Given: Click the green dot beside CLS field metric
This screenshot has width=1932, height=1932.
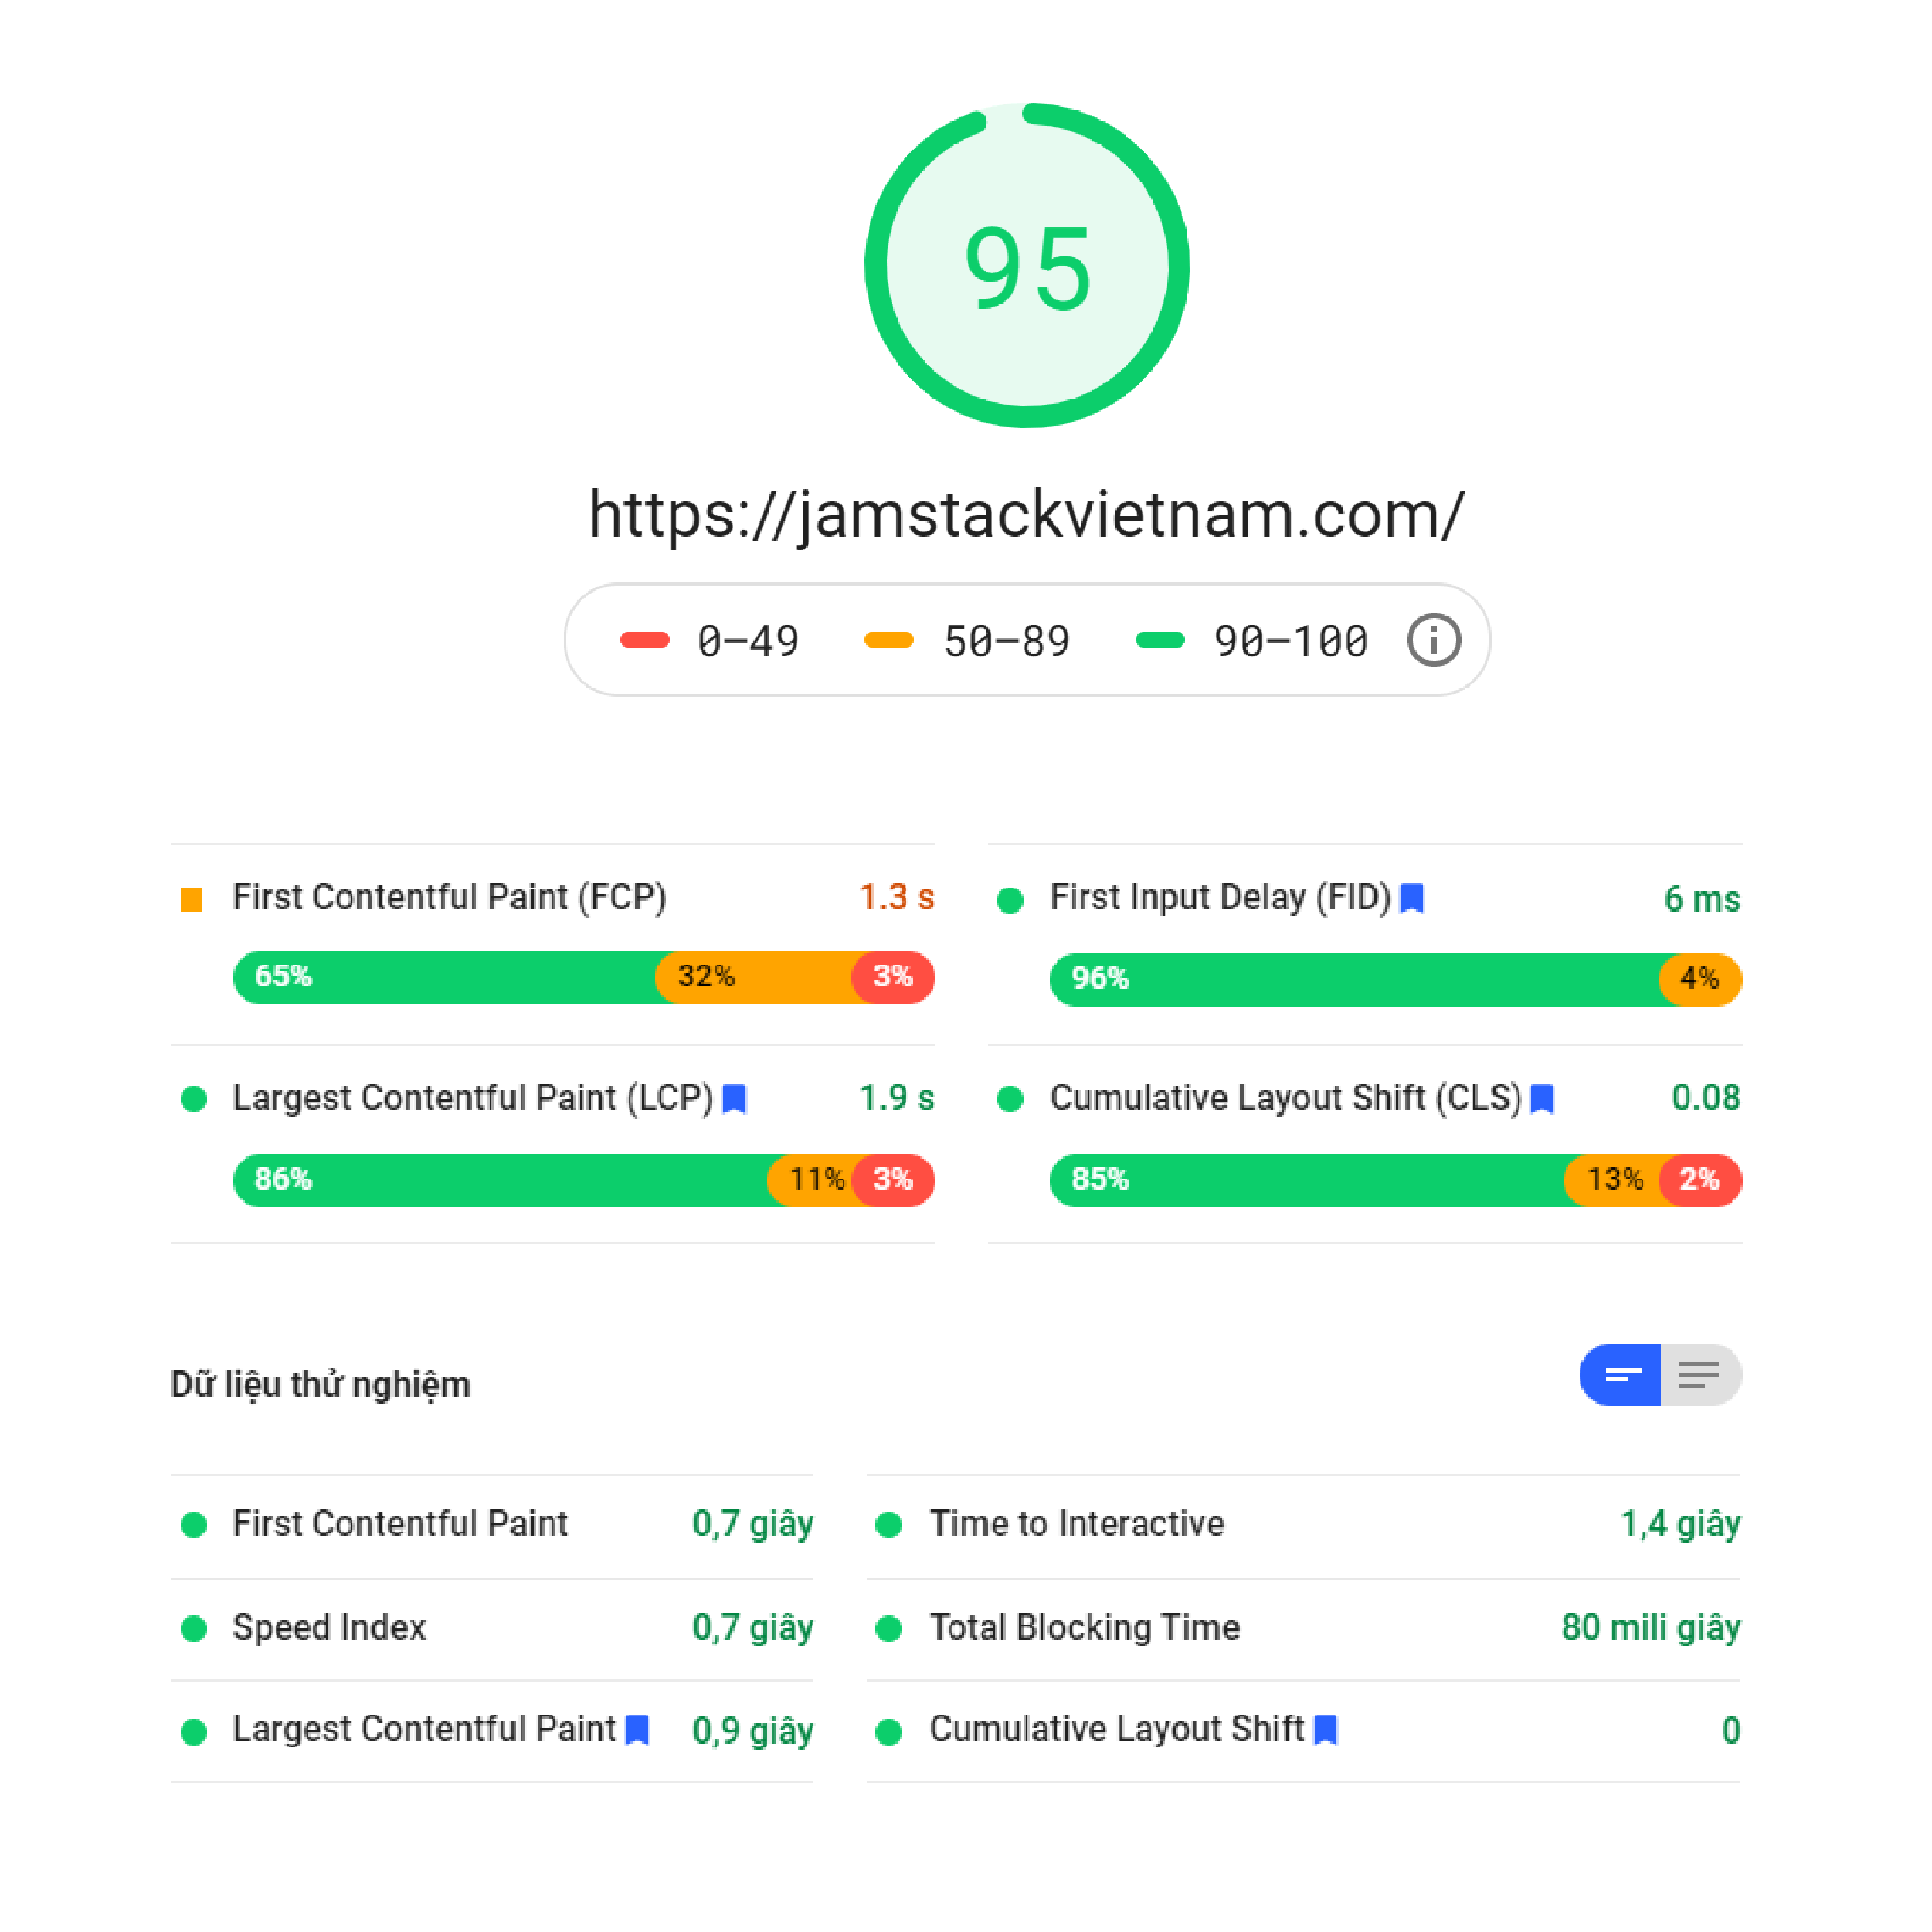Looking at the screenshot, I should tap(1011, 1100).
